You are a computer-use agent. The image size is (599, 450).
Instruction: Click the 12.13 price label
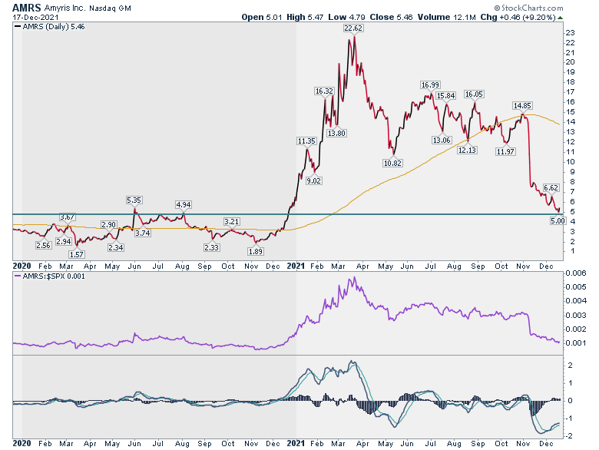(467, 150)
